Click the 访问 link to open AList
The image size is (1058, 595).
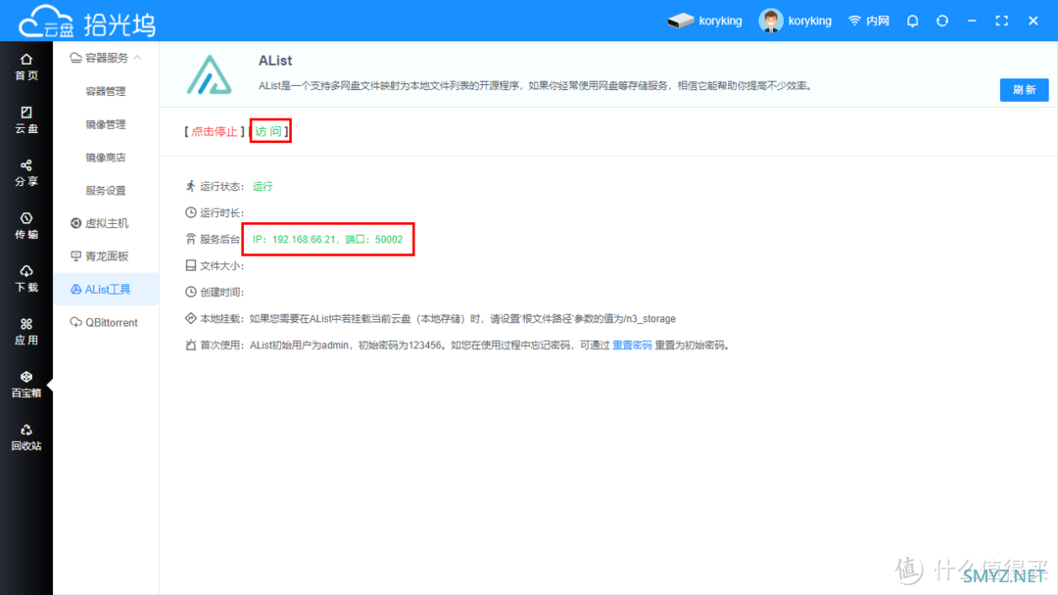pyautogui.click(x=268, y=131)
